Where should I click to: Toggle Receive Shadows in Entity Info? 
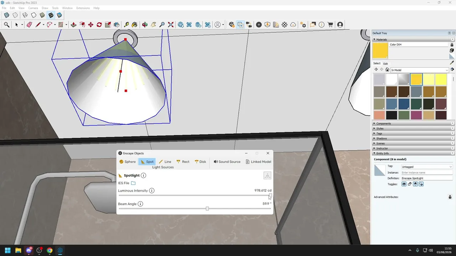pos(415,184)
